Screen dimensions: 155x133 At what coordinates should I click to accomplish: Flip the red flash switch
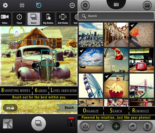(71, 122)
